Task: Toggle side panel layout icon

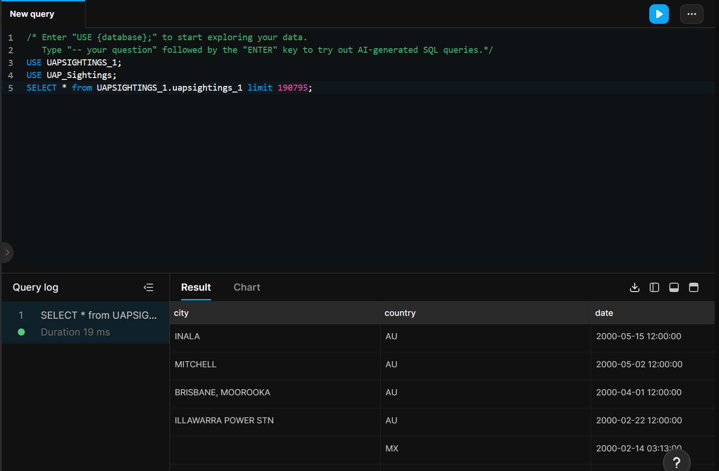Action: pos(654,287)
